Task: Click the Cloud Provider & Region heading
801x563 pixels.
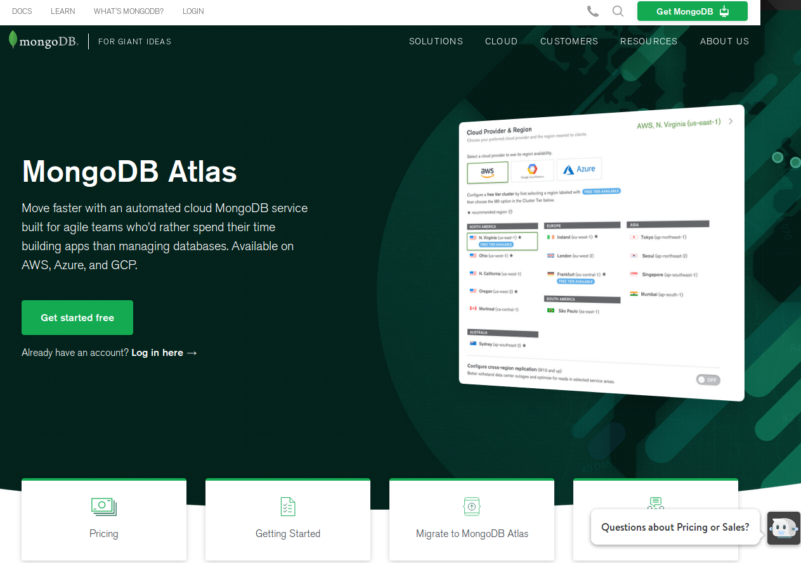Action: tap(499, 130)
